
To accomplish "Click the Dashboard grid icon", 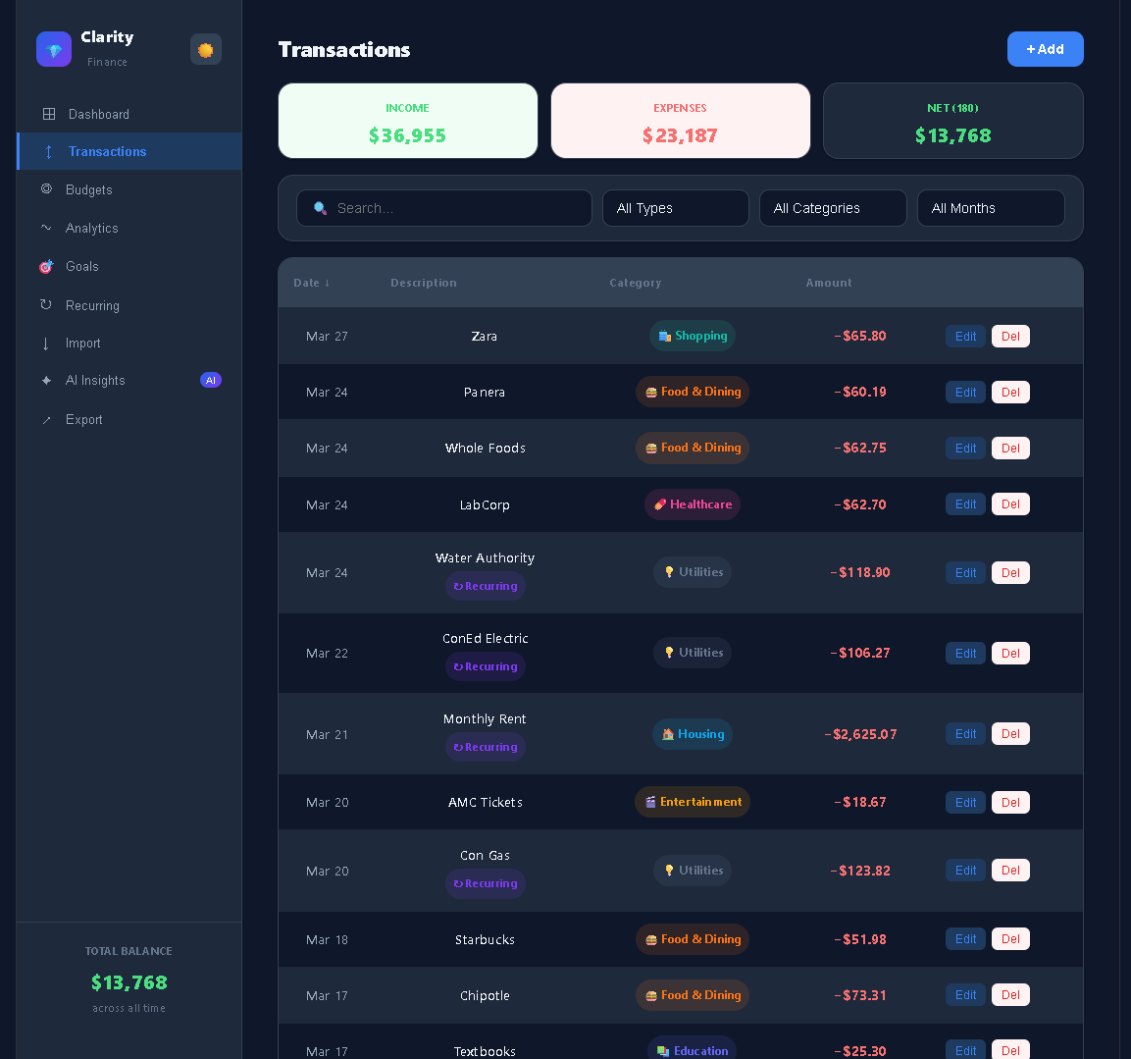I will tap(49, 114).
